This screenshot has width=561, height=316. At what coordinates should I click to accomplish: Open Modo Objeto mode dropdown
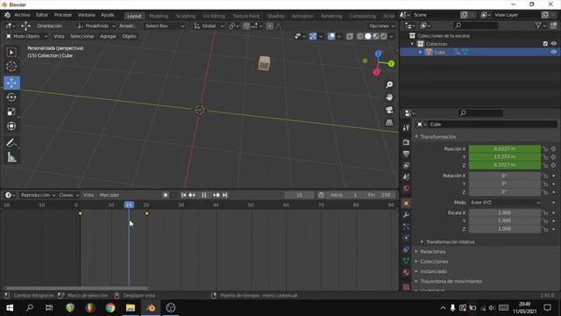tap(27, 36)
